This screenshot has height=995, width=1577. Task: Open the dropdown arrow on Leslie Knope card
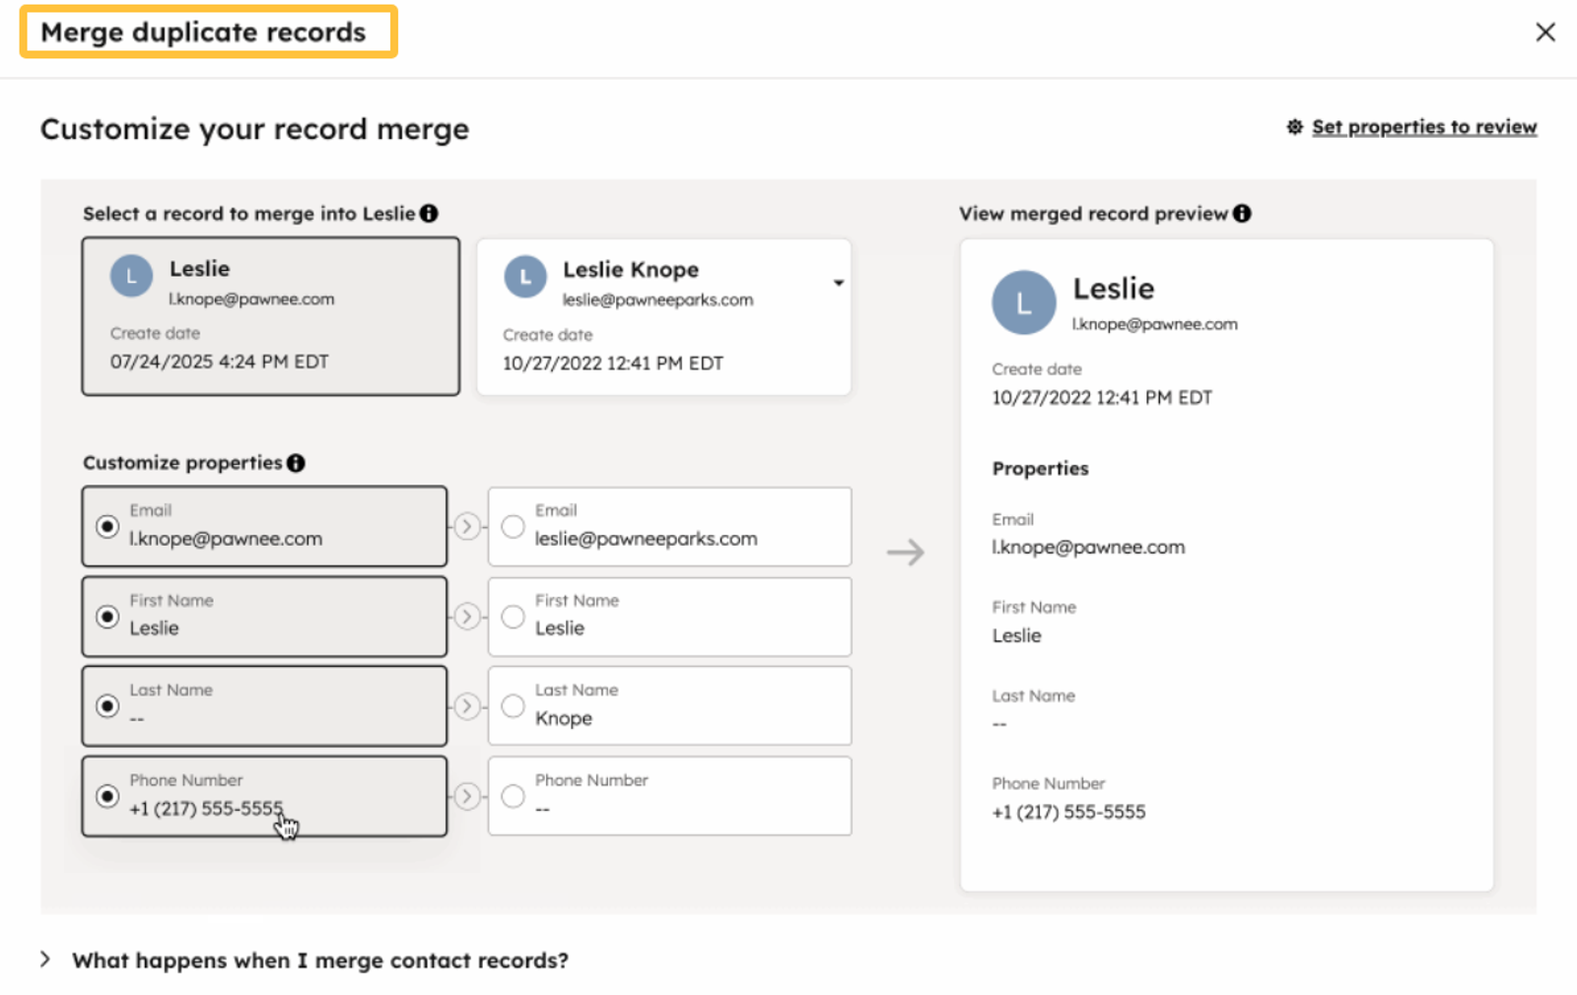pyautogui.click(x=838, y=283)
